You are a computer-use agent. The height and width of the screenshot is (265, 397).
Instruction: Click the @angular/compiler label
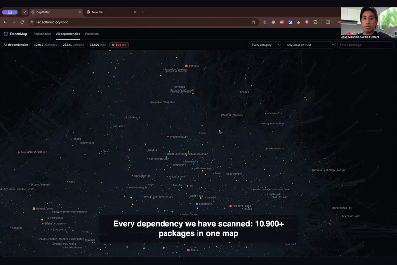(163, 102)
